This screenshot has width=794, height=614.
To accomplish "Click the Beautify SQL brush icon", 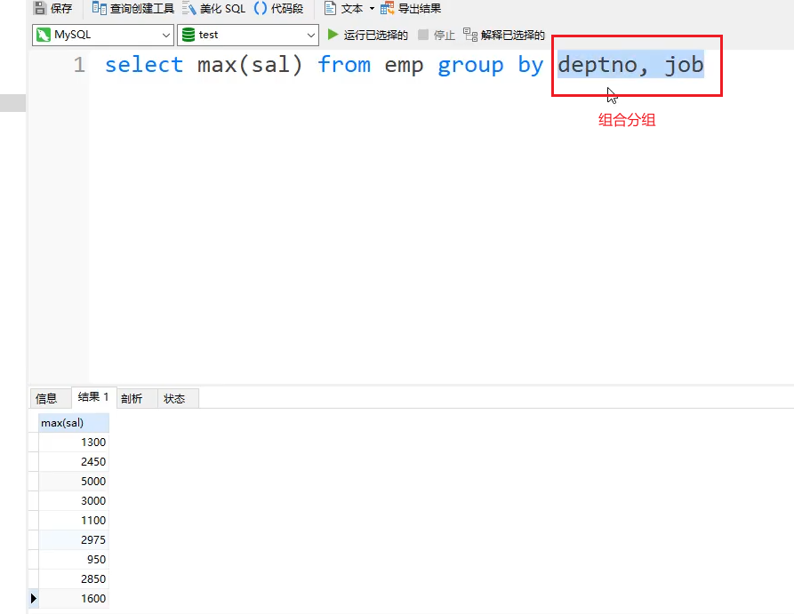I will pyautogui.click(x=188, y=8).
